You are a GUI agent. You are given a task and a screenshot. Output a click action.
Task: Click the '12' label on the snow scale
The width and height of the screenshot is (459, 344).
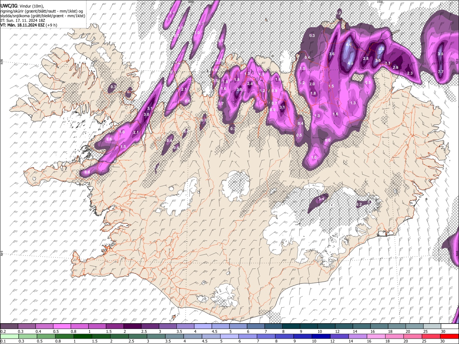tap(337, 331)
